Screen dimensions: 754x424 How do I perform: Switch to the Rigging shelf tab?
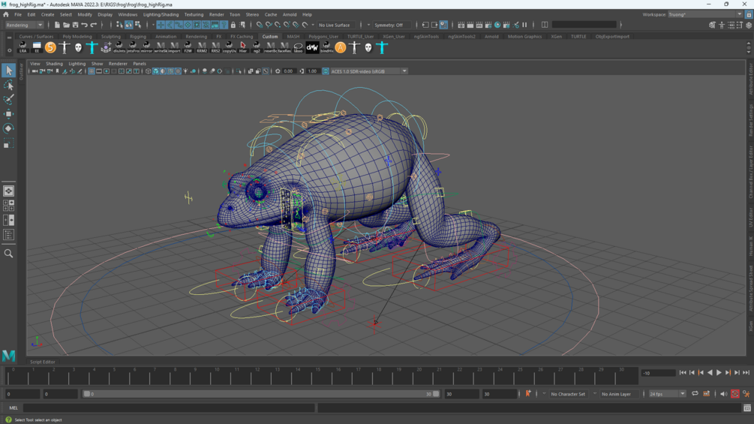[138, 36]
